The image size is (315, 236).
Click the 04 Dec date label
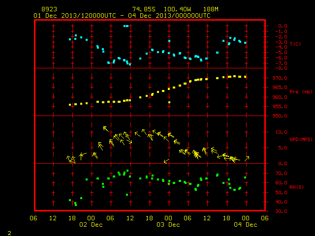pos(246,225)
